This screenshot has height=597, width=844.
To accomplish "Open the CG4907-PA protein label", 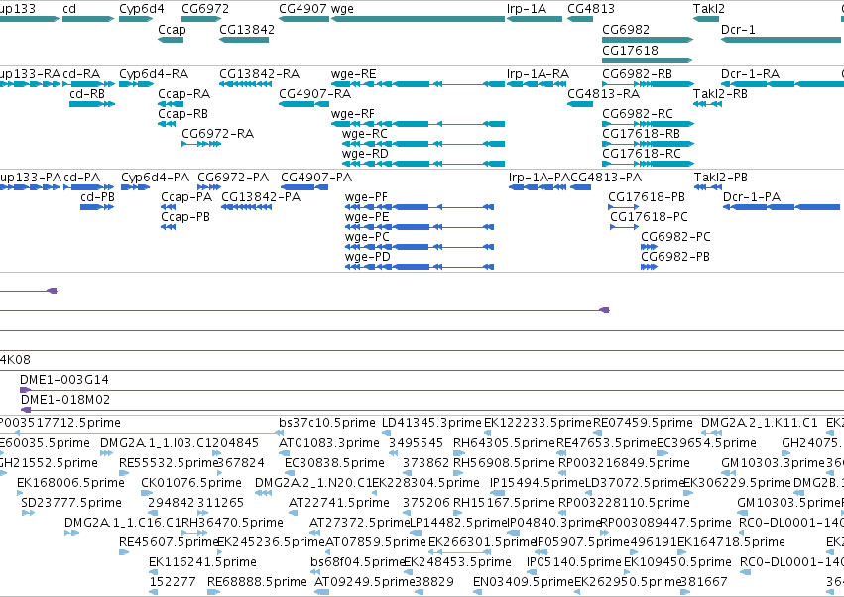I will coord(316,178).
